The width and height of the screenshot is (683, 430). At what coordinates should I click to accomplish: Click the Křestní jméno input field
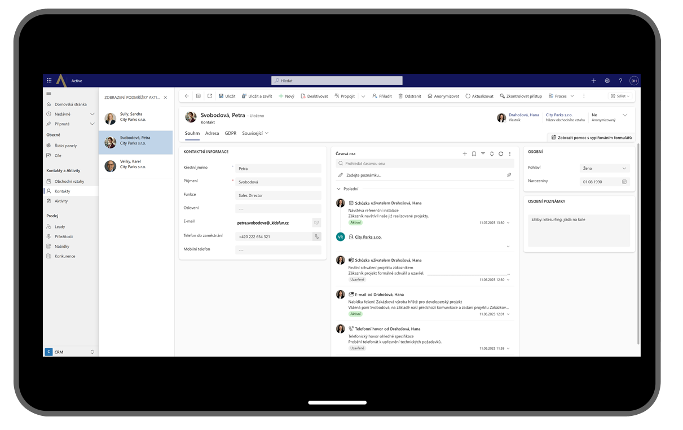[278, 169]
